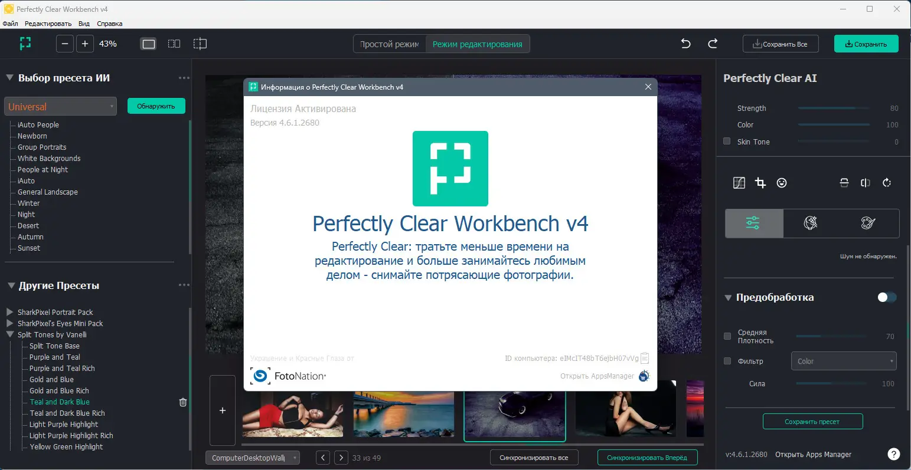911x470 pixels.
Task: Switch to Простой режим tab
Action: (x=388, y=43)
